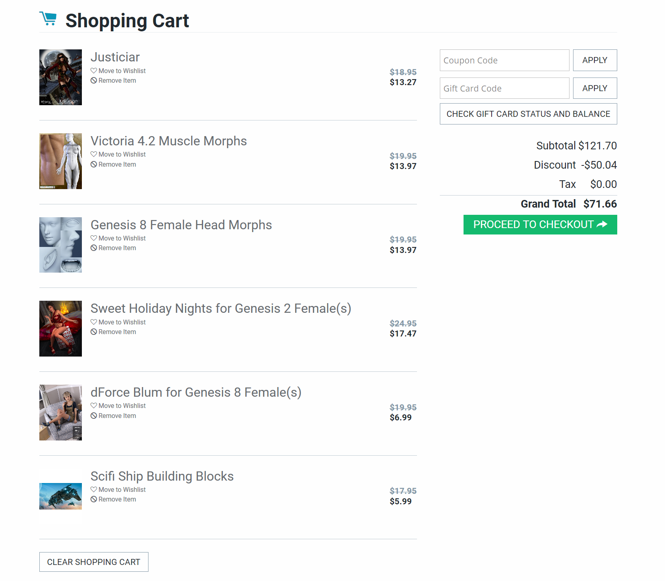
Task: Apply the gift card code
Action: 594,88
